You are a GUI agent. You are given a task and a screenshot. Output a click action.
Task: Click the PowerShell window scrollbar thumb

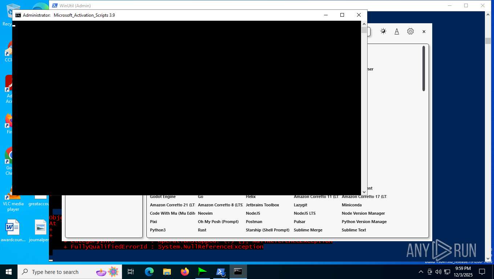click(488, 41)
